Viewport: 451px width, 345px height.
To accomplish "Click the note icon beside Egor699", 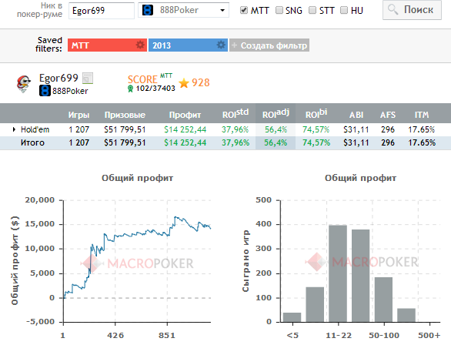I will click(x=88, y=79).
